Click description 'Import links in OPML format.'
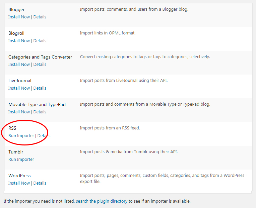Viewport: 256px width, 208px height. pos(108,33)
